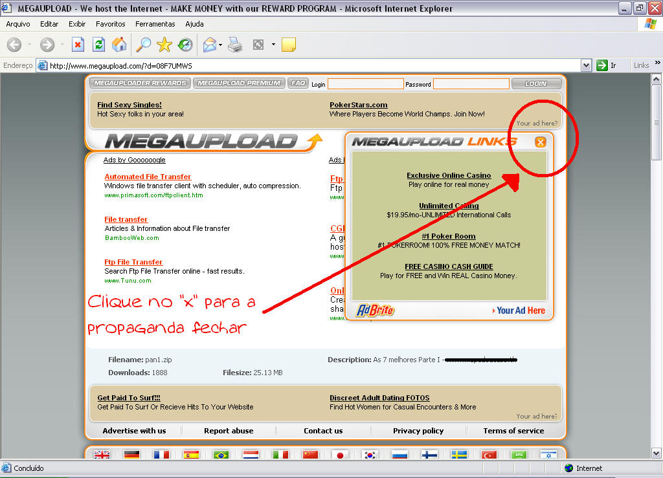Viewport: 663px width, 478px height.
Task: Go to the Home page icon
Action: [119, 45]
